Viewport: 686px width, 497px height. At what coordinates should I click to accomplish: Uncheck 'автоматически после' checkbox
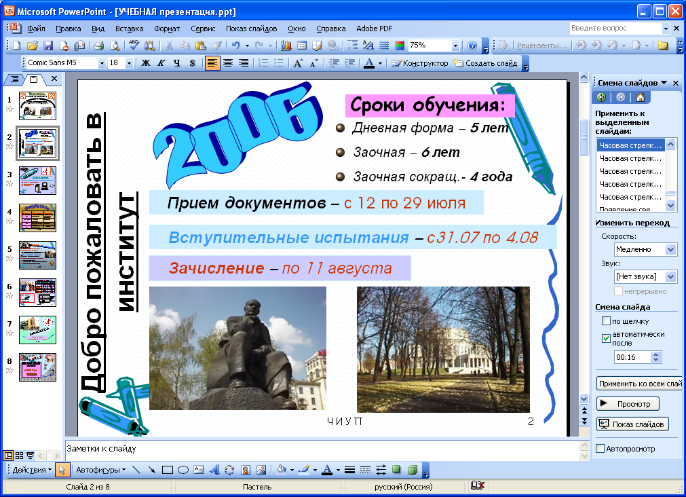606,338
